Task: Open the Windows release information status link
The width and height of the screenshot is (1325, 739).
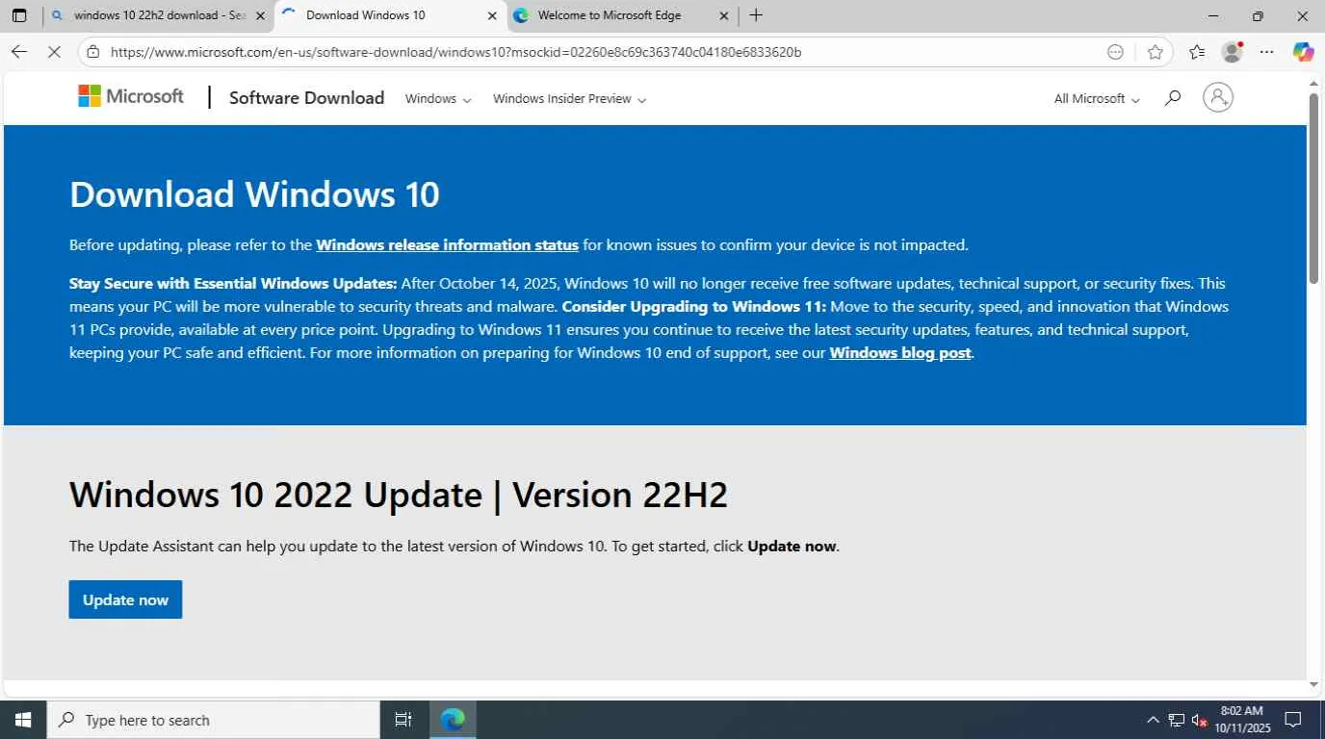Action: pyautogui.click(x=447, y=245)
